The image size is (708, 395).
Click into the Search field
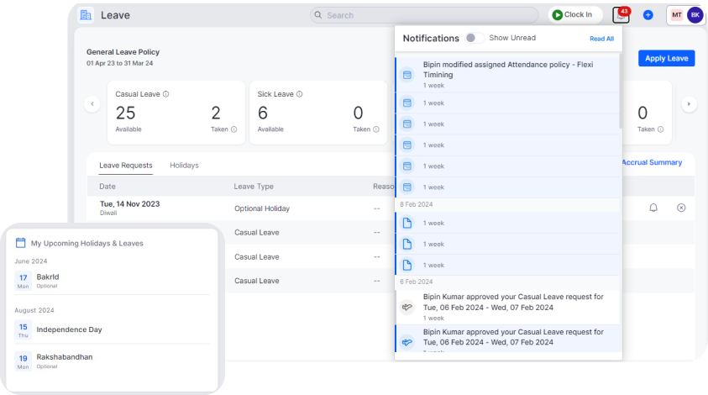pos(424,15)
